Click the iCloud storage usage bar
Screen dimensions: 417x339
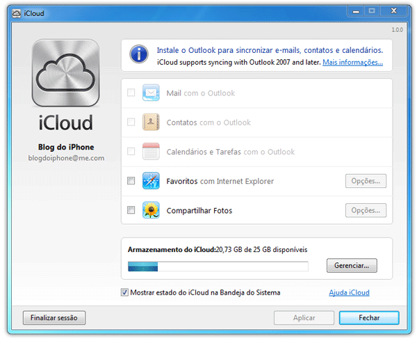(218, 267)
